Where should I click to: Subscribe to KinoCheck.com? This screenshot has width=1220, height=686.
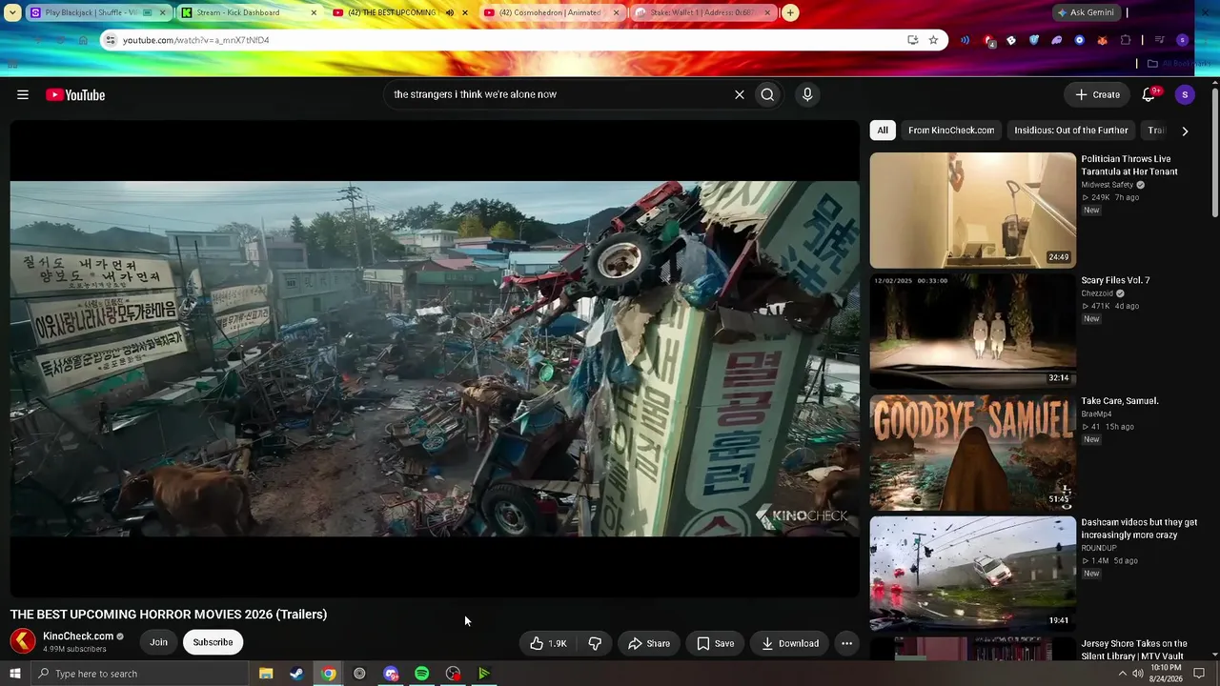coord(213,642)
